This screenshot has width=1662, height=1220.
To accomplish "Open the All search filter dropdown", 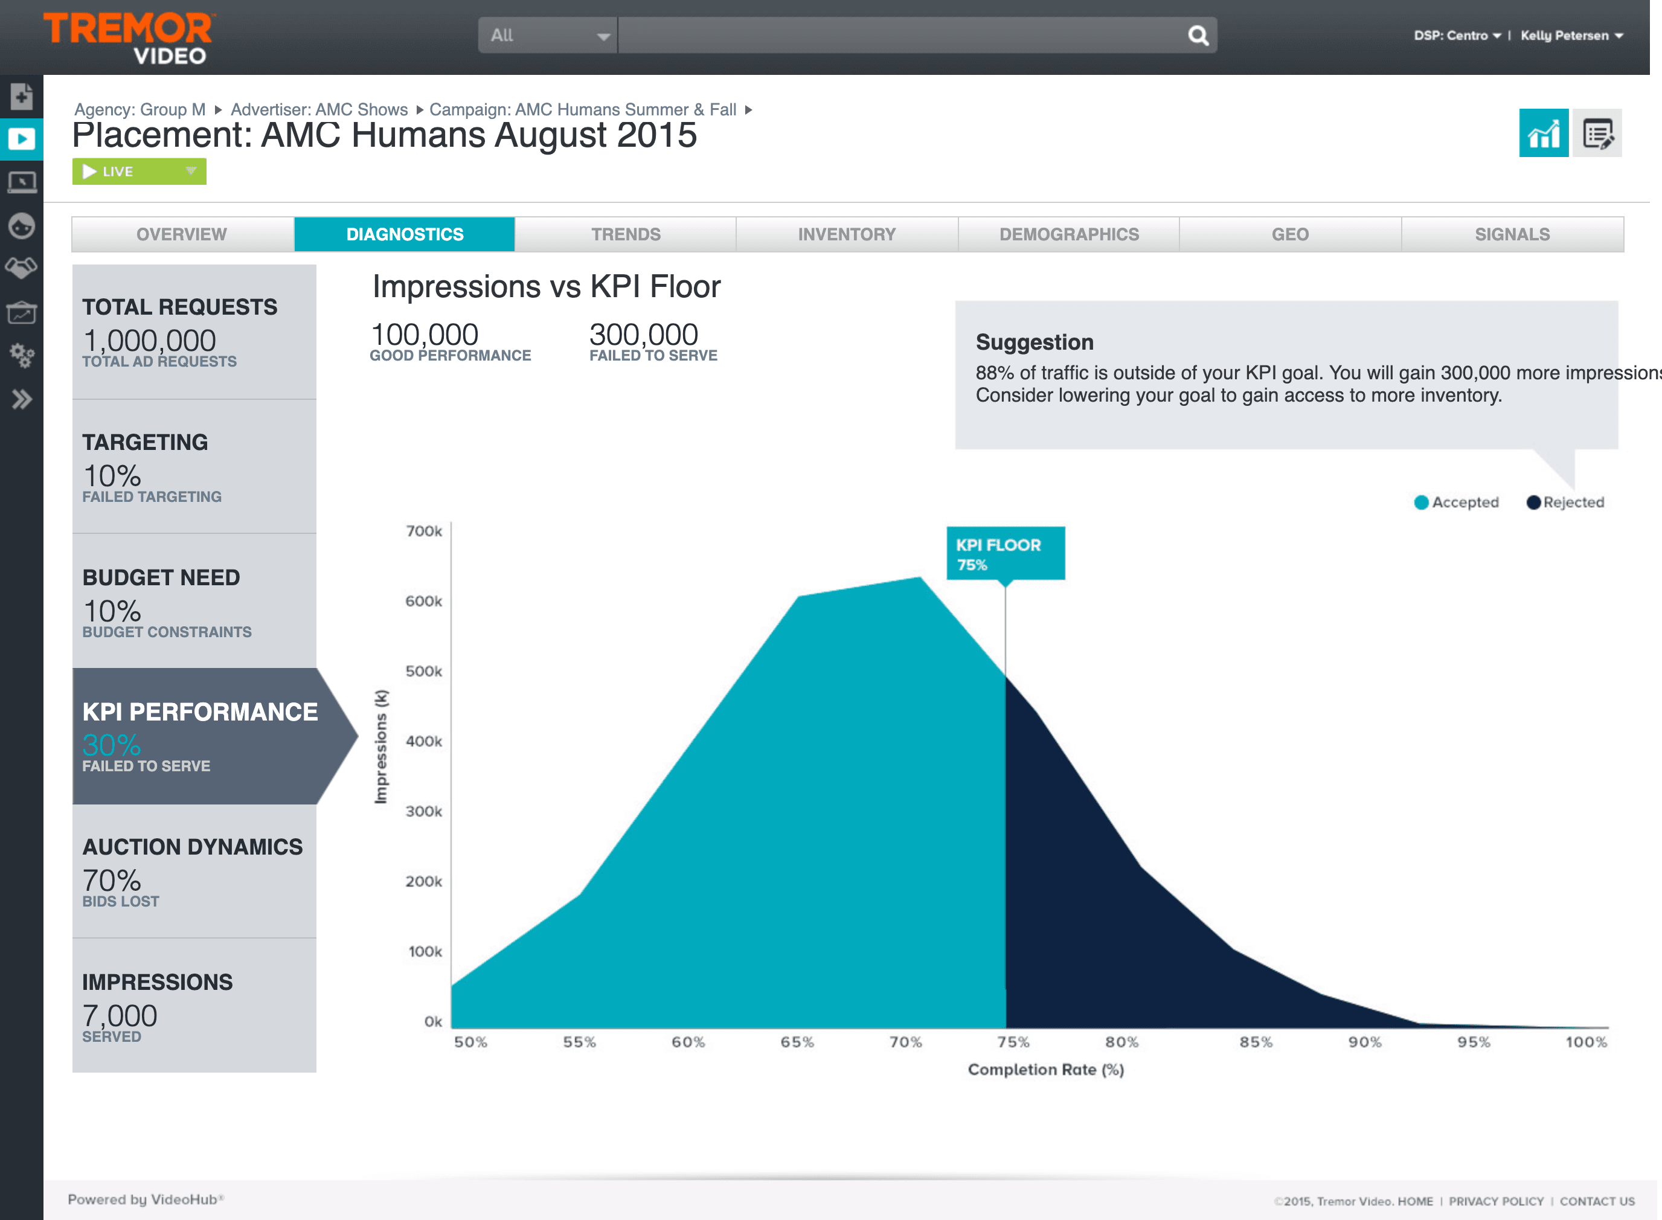I will (548, 34).
